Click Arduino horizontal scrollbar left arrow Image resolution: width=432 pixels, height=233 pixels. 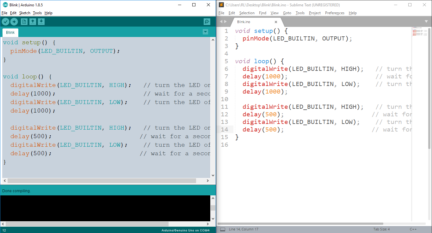[4, 181]
